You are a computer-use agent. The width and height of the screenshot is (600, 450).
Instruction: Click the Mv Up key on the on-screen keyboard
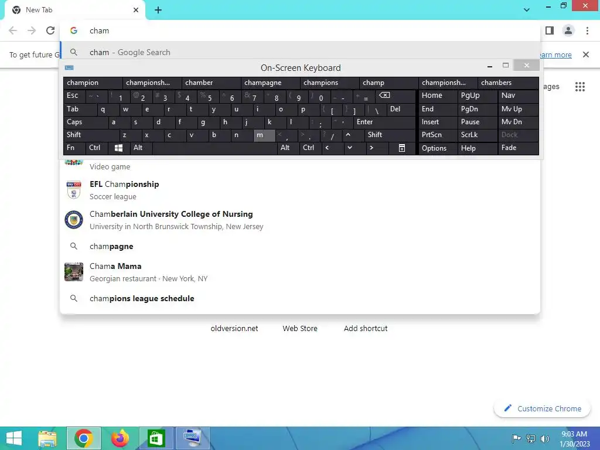pos(518,110)
